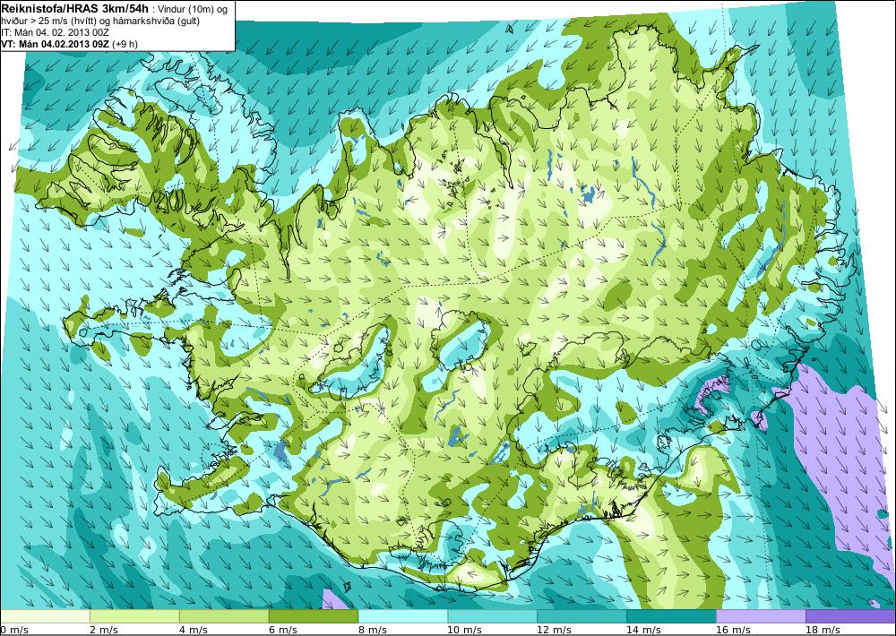Select the dark teal 14–16 m/s legend swatch
The image size is (896, 636).
pos(671,616)
